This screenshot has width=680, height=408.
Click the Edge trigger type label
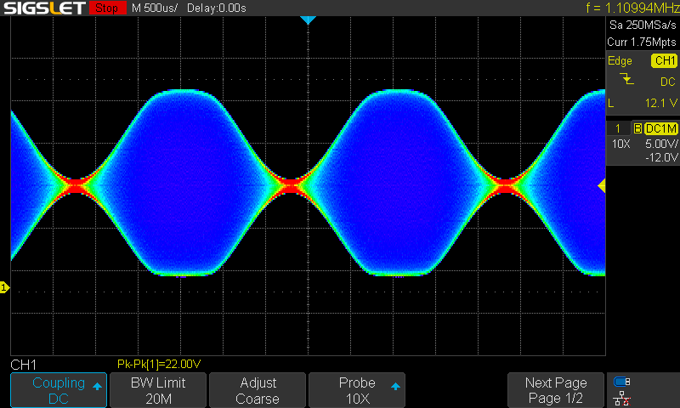pyautogui.click(x=620, y=60)
